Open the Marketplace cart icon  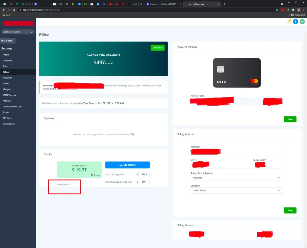pyautogui.click(x=133, y=134)
